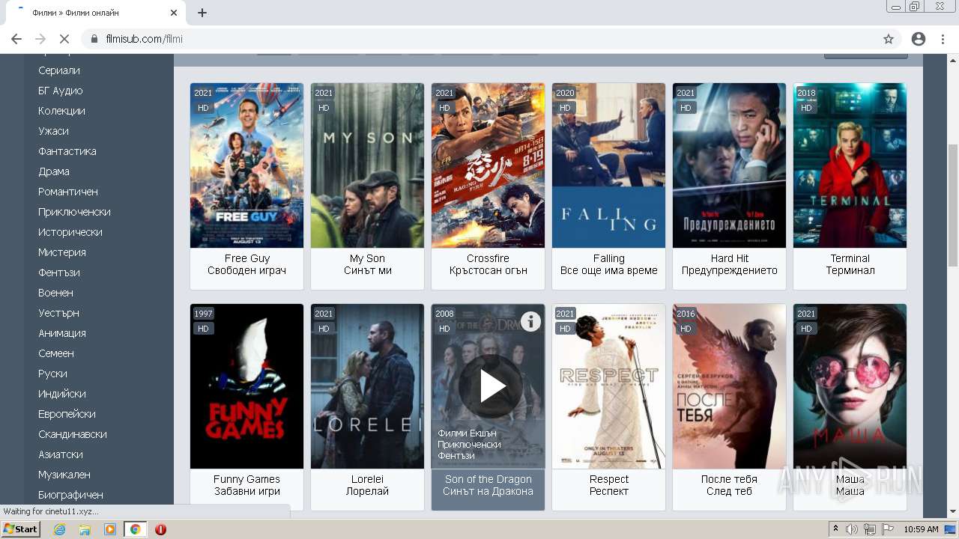Select Европейски category

click(x=67, y=414)
